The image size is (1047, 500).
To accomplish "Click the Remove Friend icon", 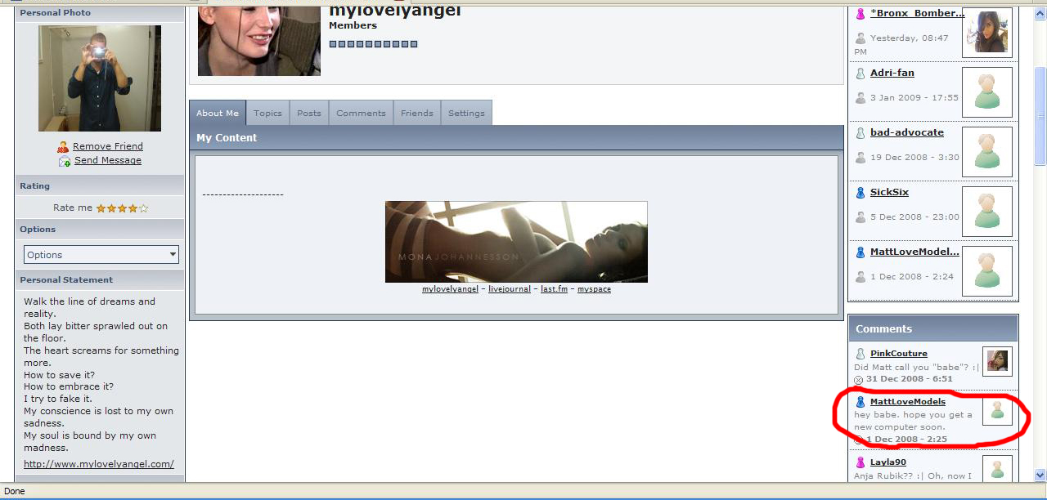I will [x=63, y=147].
